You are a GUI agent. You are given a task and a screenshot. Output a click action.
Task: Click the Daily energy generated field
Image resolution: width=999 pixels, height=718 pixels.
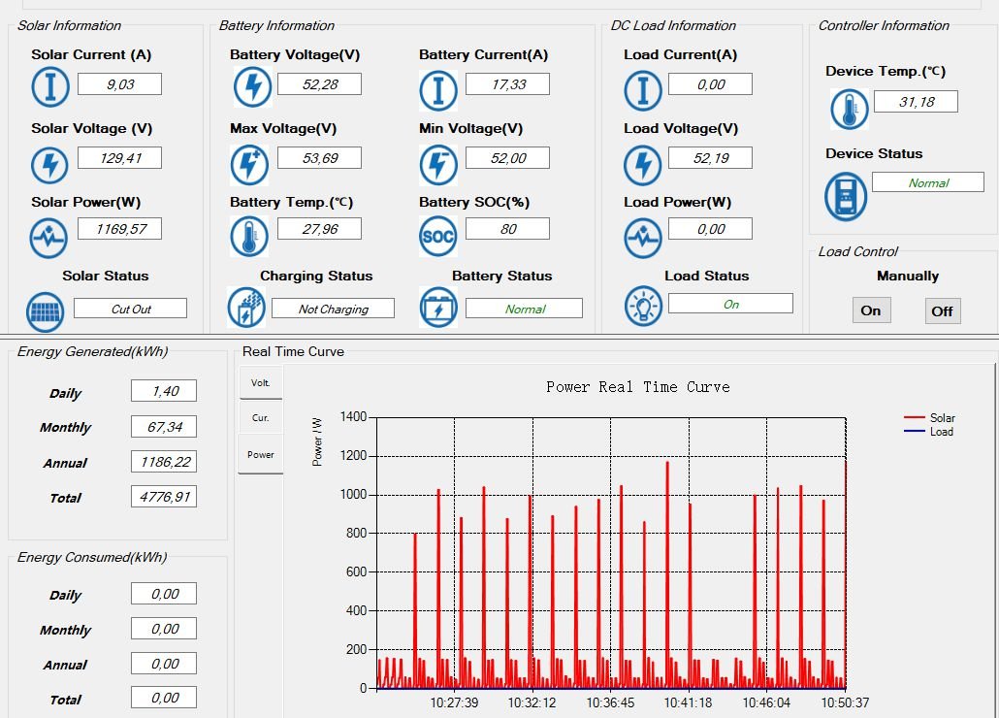[x=163, y=391]
